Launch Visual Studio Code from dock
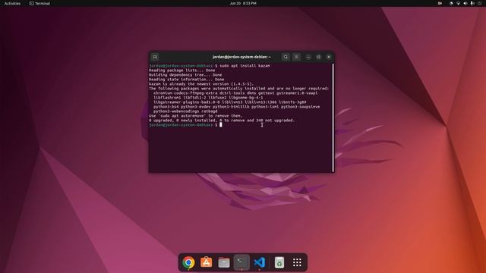Image resolution: width=486 pixels, height=273 pixels. pos(260,262)
